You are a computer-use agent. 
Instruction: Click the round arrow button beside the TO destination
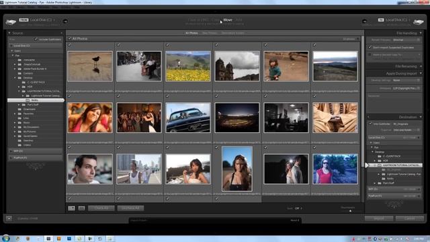coord(364,21)
